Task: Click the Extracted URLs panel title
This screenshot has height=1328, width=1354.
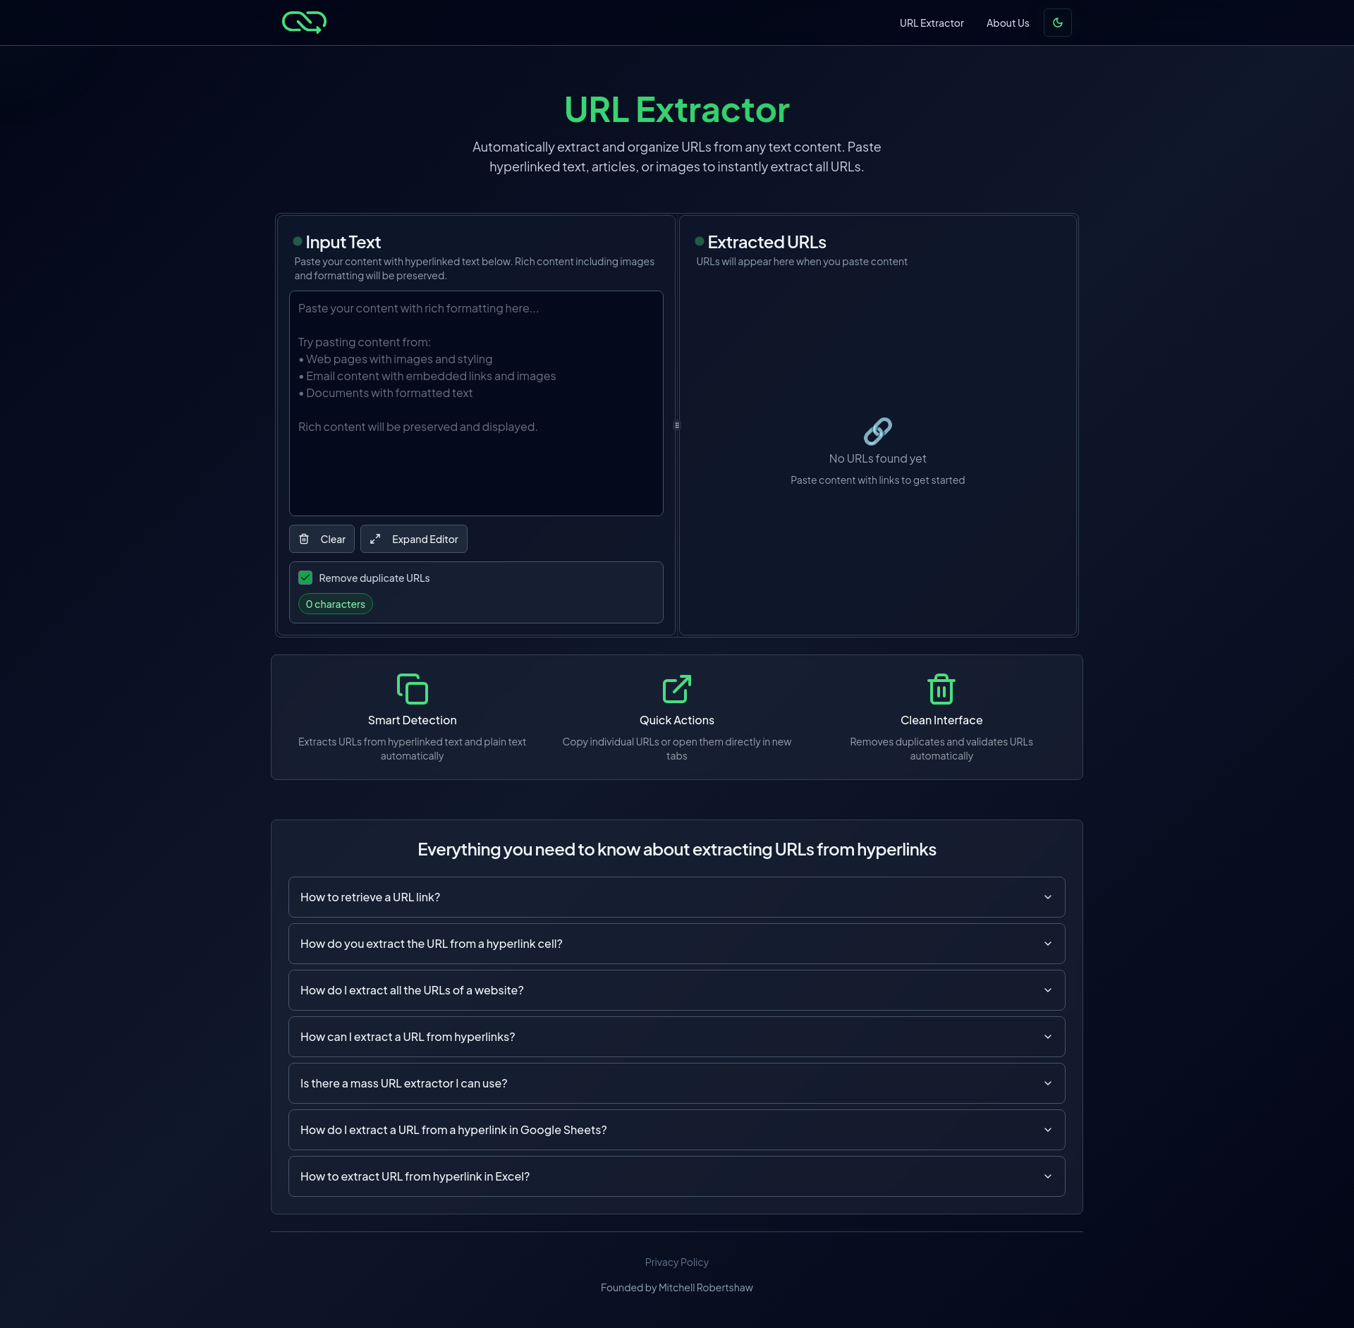Action: tap(767, 243)
